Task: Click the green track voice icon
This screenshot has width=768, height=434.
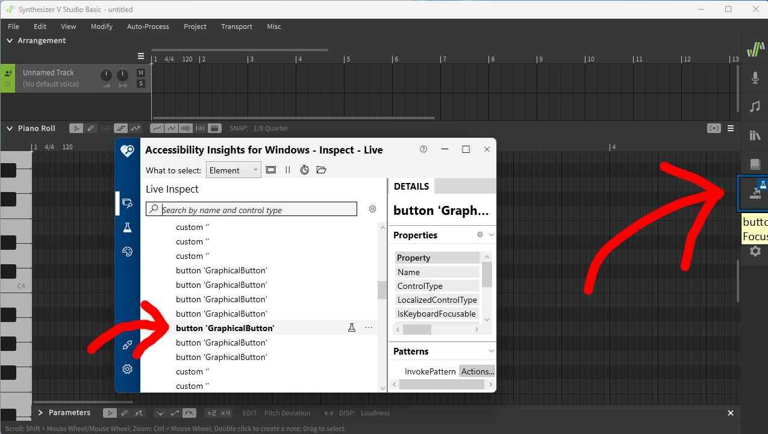Action: 8,73
